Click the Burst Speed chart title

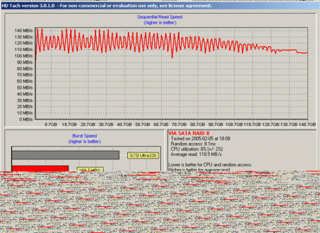pos(84,136)
